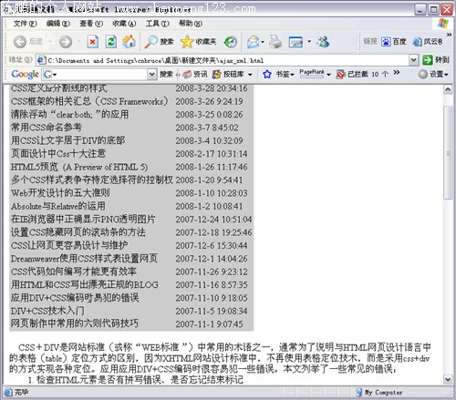Show more Google toolbar buttons chevron
The height and width of the screenshot is (400, 456).
[396, 72]
